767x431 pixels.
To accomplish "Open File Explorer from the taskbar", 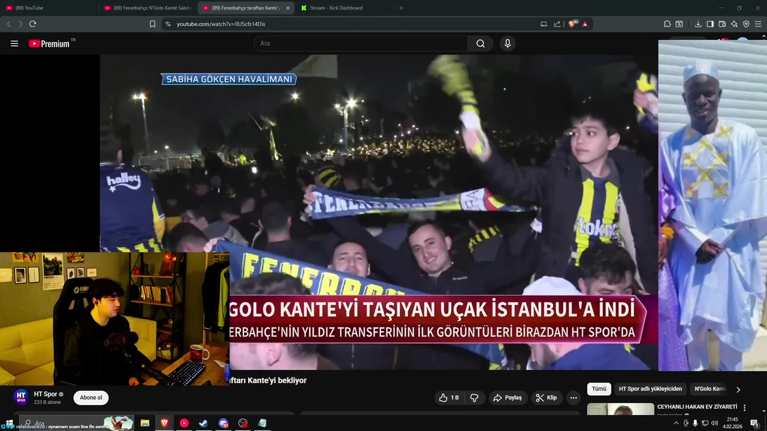I will pyautogui.click(x=144, y=423).
